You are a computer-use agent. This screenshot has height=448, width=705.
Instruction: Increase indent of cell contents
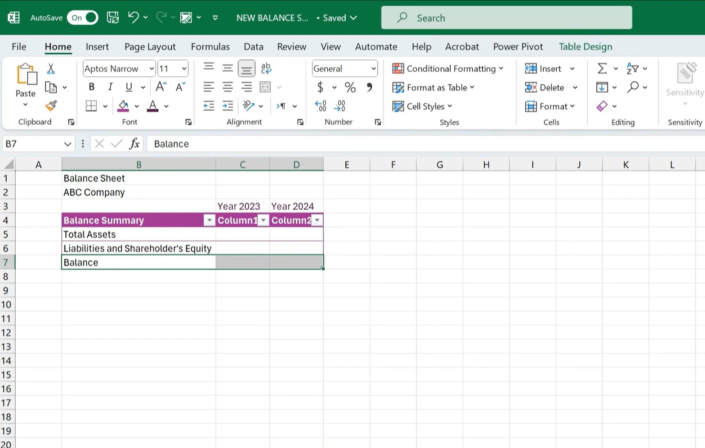tap(228, 106)
